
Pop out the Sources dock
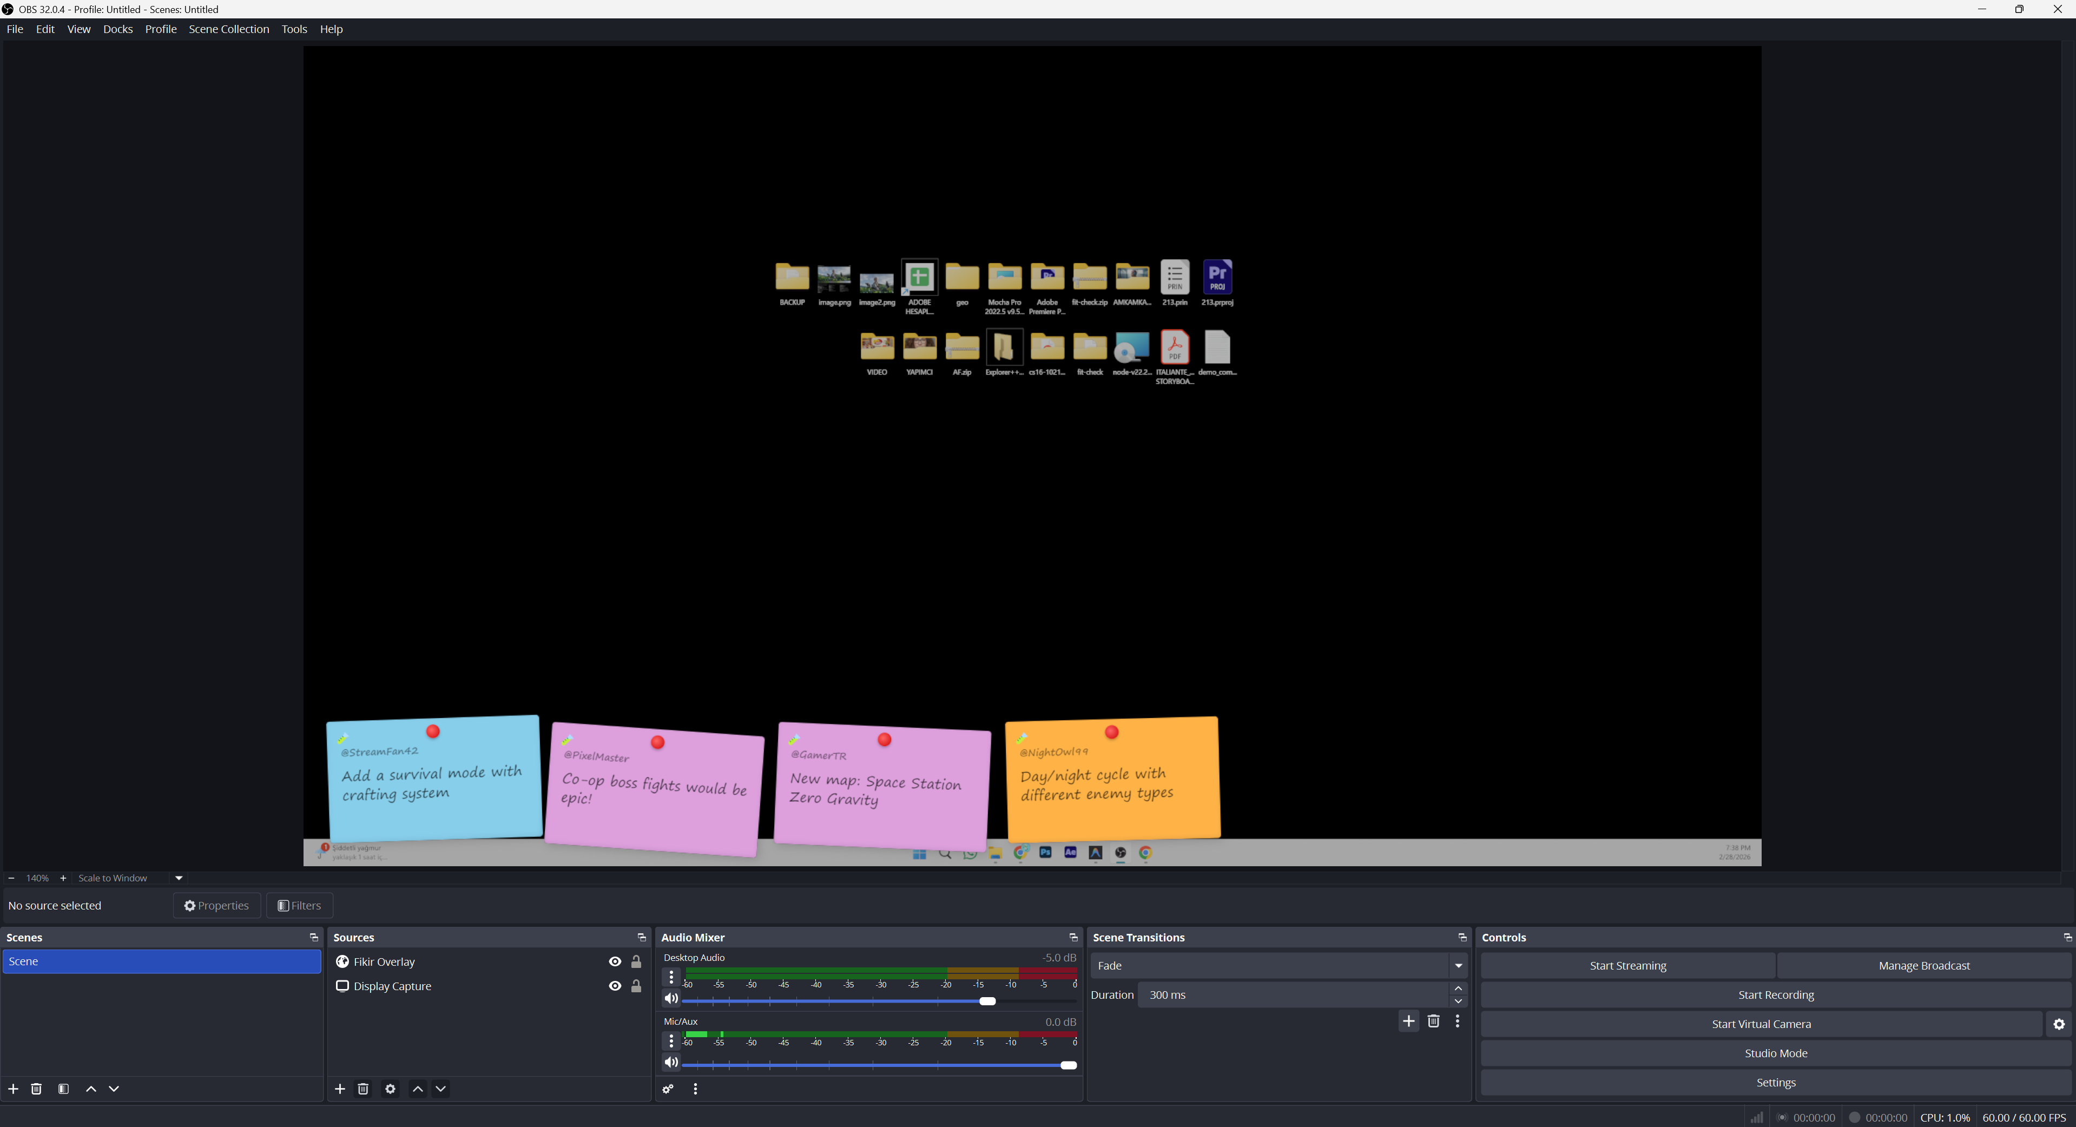click(x=642, y=938)
